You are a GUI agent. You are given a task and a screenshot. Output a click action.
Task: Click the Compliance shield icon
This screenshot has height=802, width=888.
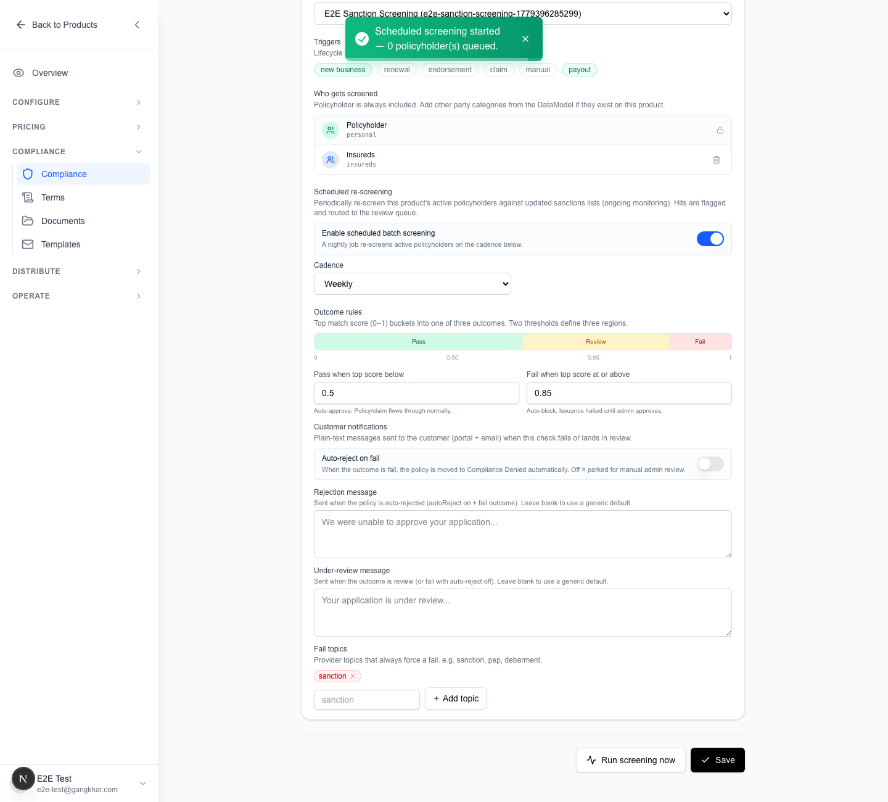coord(28,174)
